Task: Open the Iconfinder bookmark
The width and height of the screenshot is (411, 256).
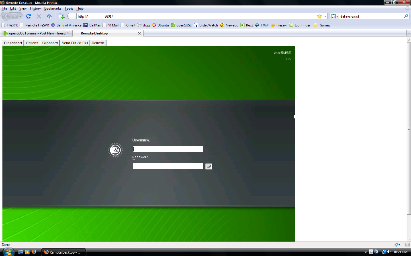Action: point(300,25)
